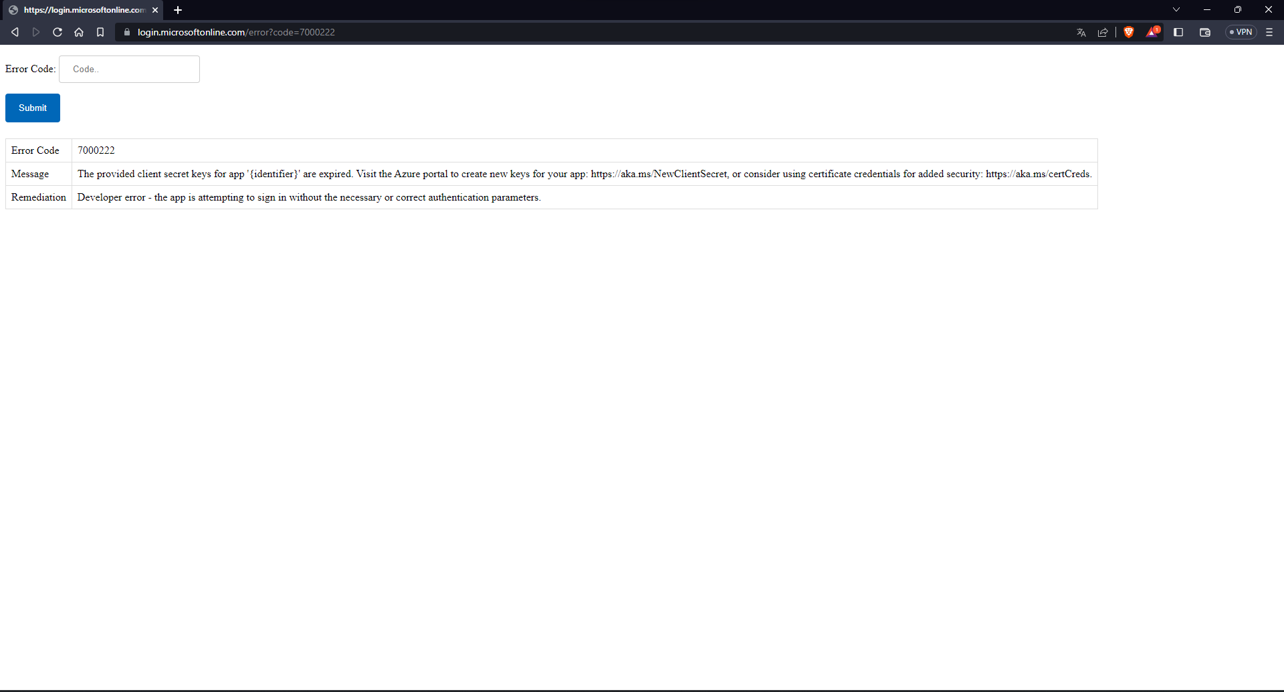Open the page translate icon
Viewport: 1284px width, 692px height.
[1081, 32]
